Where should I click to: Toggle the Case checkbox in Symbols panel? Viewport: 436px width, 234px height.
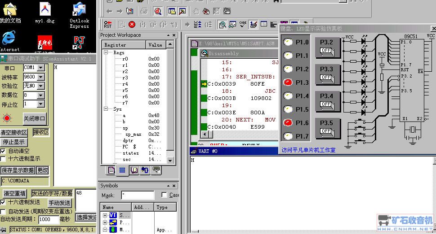coord(164,195)
